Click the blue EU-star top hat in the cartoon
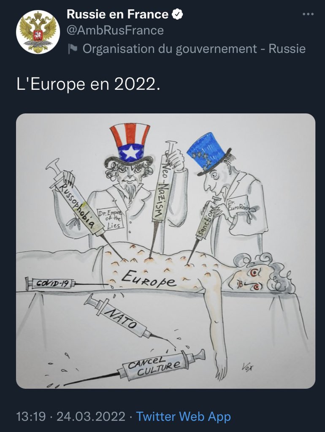 click(x=208, y=153)
